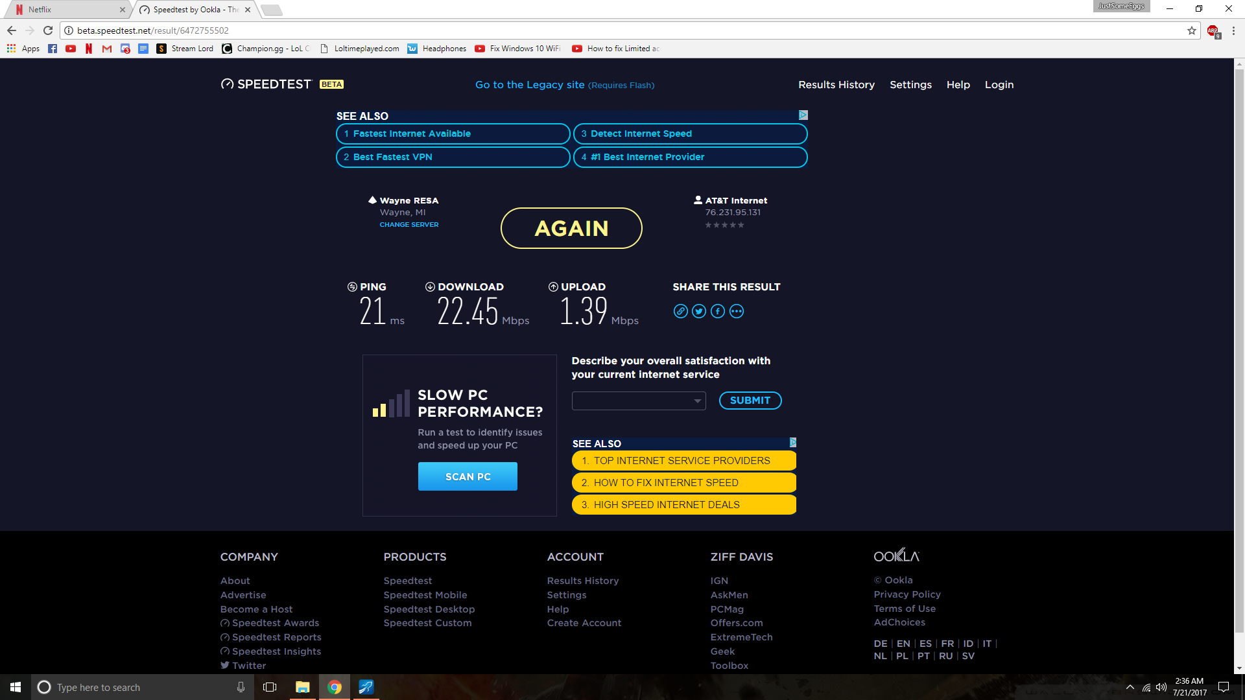The image size is (1245, 700).
Task: Switch language to ES in footer
Action: point(925,644)
